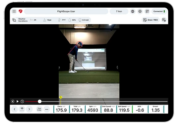Viewport: 179px width, 124px height.
Task: Select the 0.0 mph wind value
Action: [x=84, y=20]
